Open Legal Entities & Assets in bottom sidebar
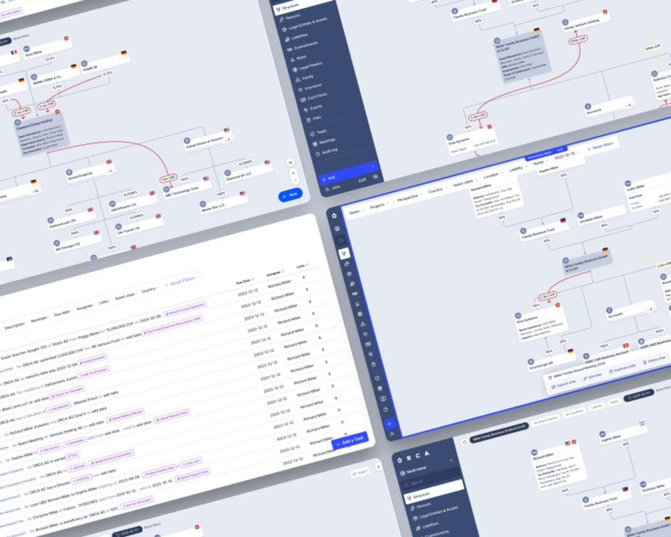671x537 pixels. point(435,513)
